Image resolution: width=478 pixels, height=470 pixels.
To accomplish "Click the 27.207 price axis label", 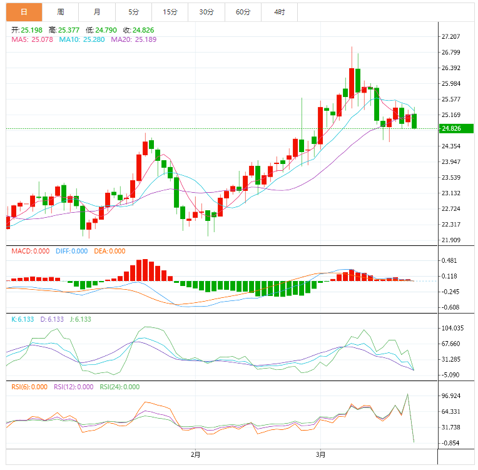I will pos(451,37).
